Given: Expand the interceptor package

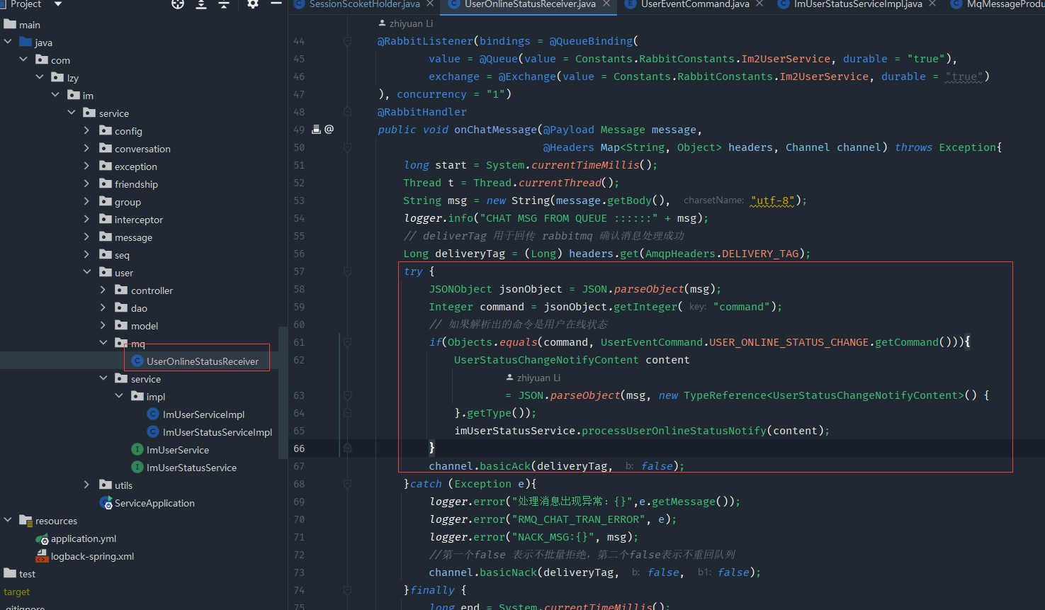Looking at the screenshot, I should [86, 219].
